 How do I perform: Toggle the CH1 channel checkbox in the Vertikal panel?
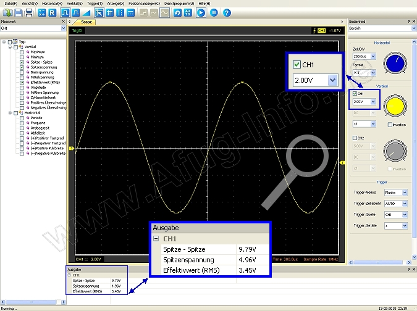coord(355,94)
